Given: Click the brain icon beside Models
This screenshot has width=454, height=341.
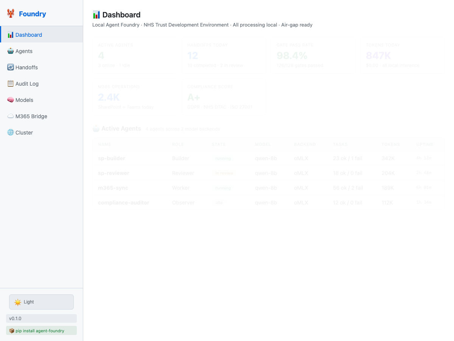Looking at the screenshot, I should 11,100.
